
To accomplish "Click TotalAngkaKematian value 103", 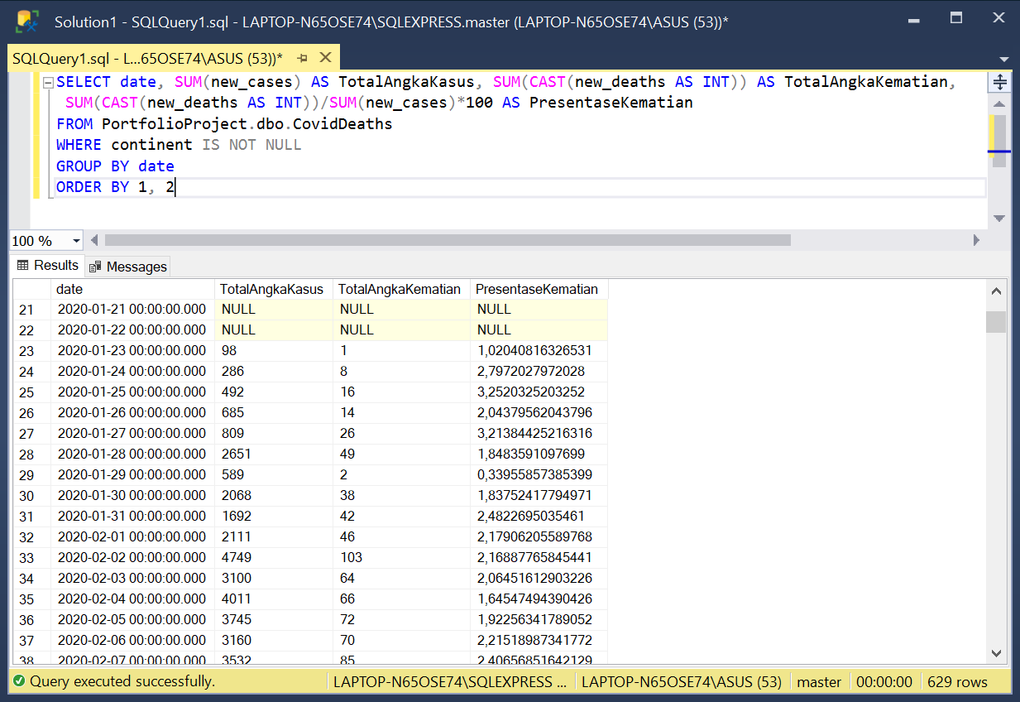I will point(401,558).
